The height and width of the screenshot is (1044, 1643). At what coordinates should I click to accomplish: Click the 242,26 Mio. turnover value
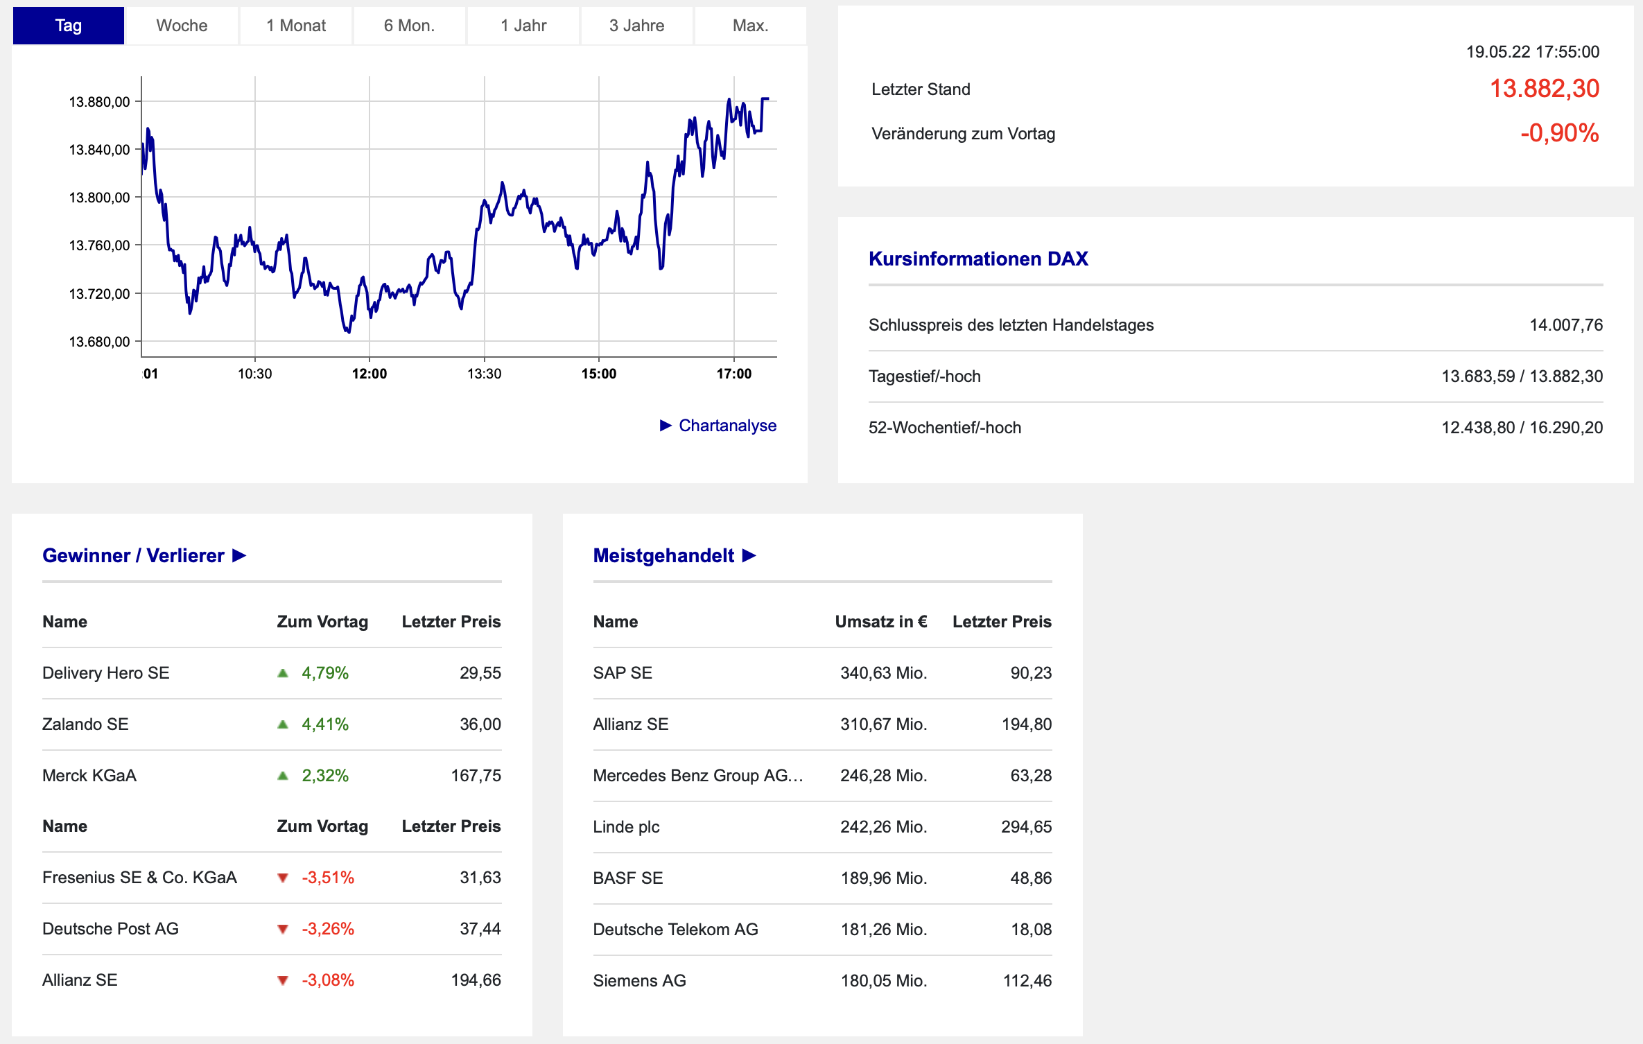click(884, 827)
